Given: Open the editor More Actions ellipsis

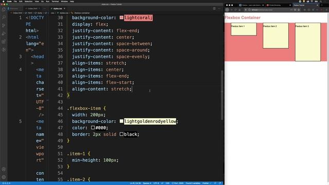Looking at the screenshot, I should click(x=219, y=9).
